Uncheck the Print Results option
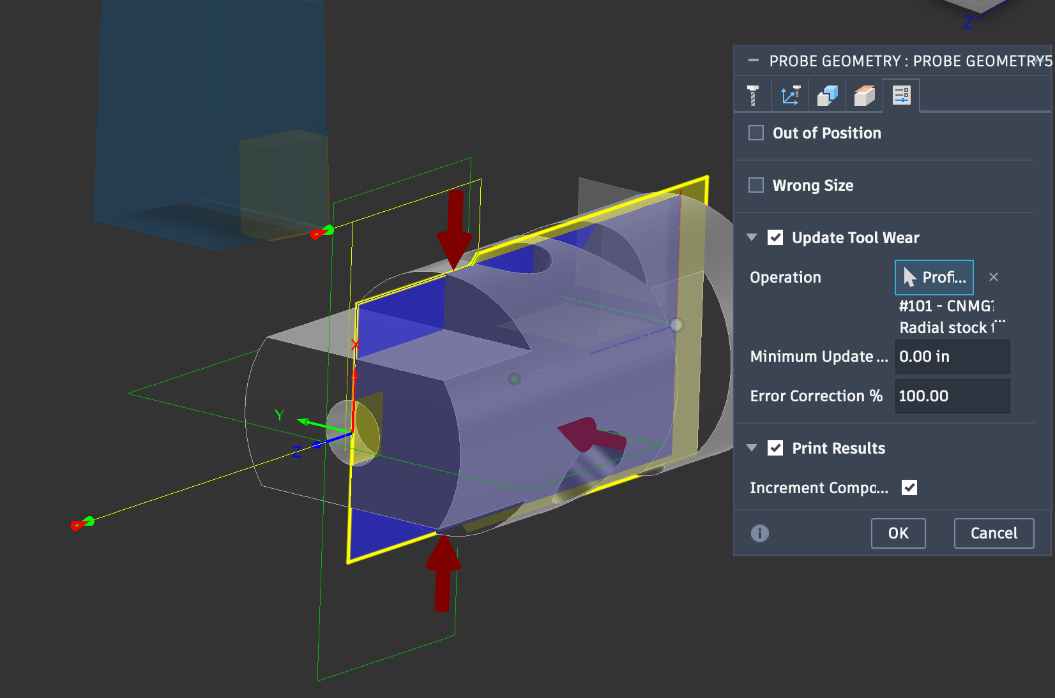The height and width of the screenshot is (698, 1055). pos(775,448)
